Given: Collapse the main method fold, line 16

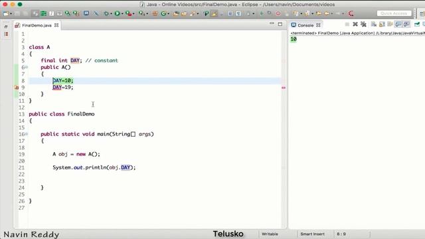Looking at the screenshot, I should (x=27, y=134).
